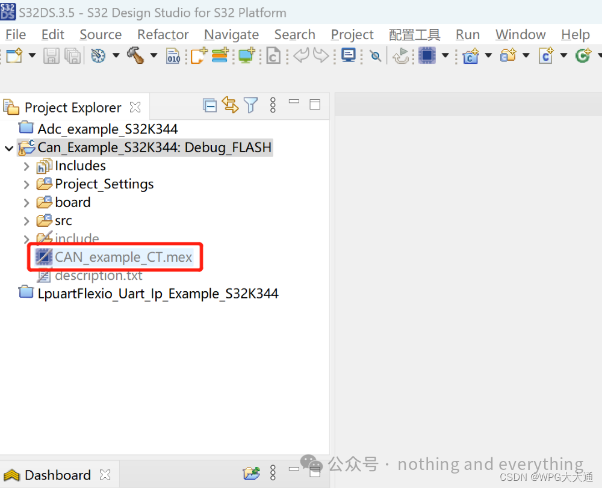The width and height of the screenshot is (602, 488).
Task: Select the Project Explorer tab
Action: 73,108
